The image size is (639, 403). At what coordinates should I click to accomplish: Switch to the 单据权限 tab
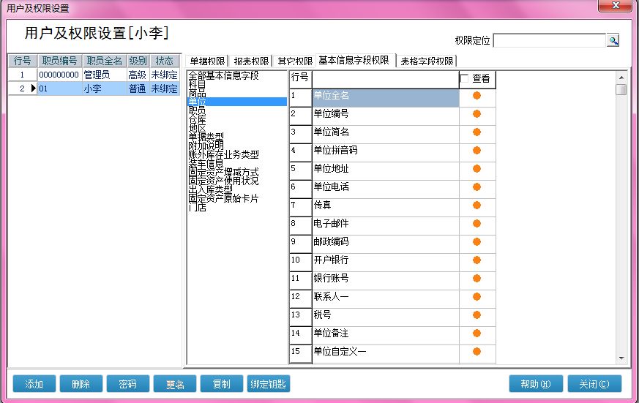[x=207, y=61]
